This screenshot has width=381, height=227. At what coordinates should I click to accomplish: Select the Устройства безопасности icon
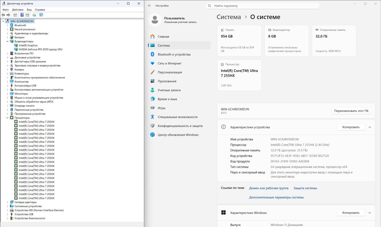pyautogui.click(x=12, y=218)
